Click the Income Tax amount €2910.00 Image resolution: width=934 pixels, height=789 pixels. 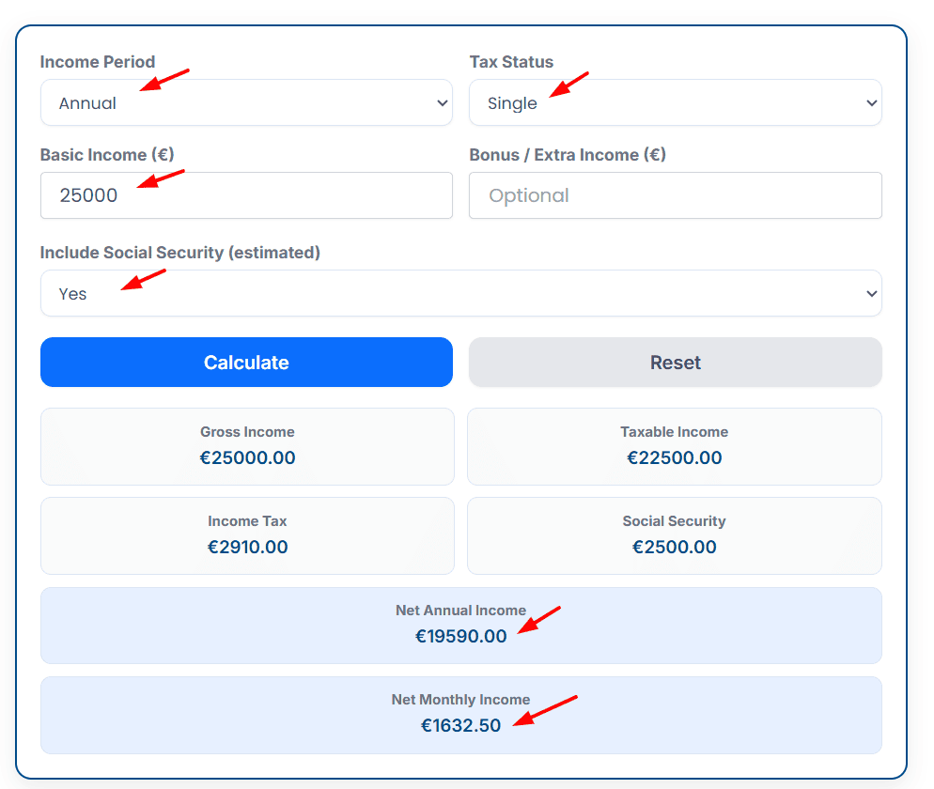246,547
